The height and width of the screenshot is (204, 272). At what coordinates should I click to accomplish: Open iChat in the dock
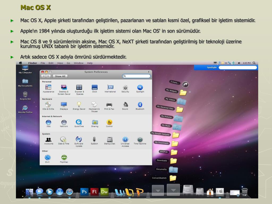39,192
